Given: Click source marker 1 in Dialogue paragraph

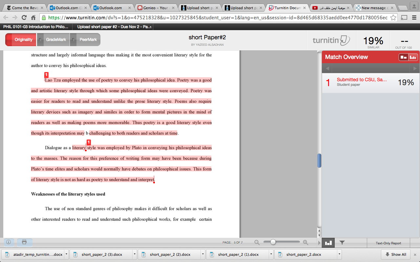Looking at the screenshot, I should pyautogui.click(x=89, y=142).
